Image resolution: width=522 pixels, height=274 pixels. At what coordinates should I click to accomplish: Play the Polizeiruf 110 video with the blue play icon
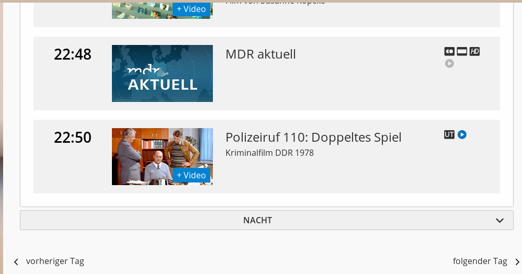coord(462,134)
